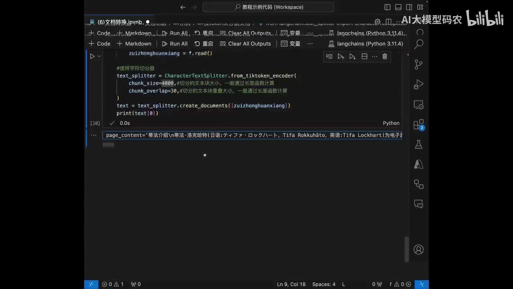Go back with the left arrow

pos(183,7)
